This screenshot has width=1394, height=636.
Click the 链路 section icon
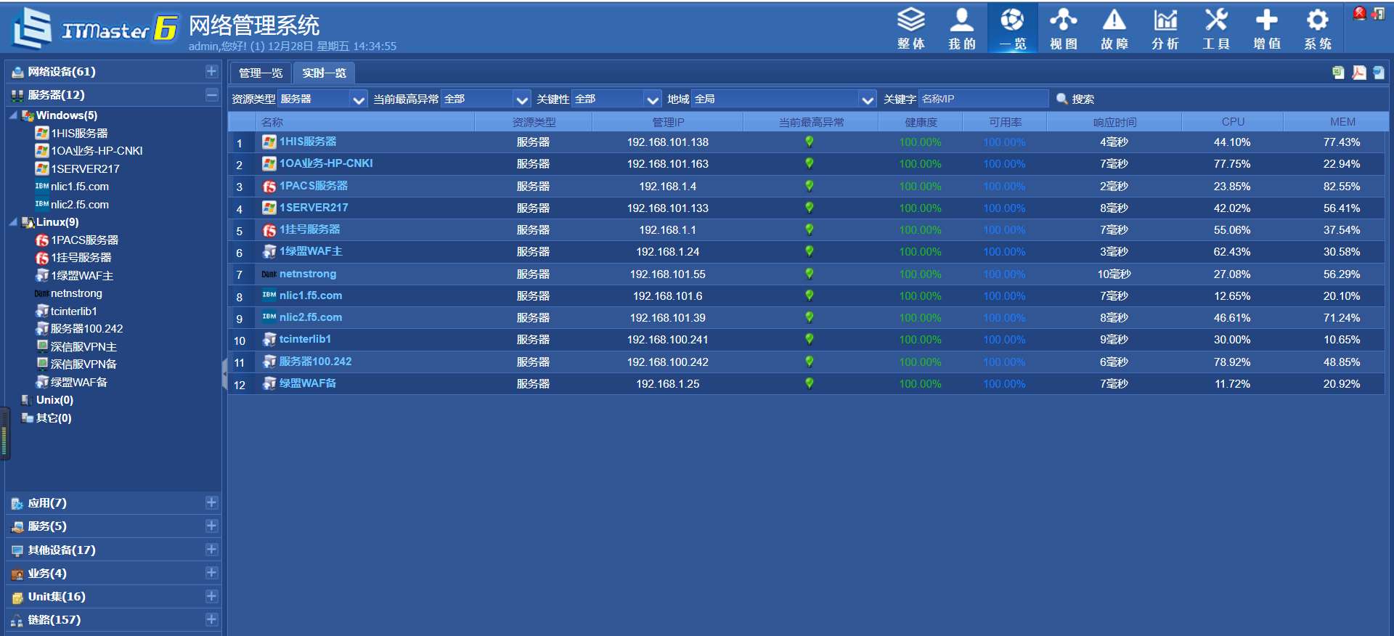coord(17,621)
